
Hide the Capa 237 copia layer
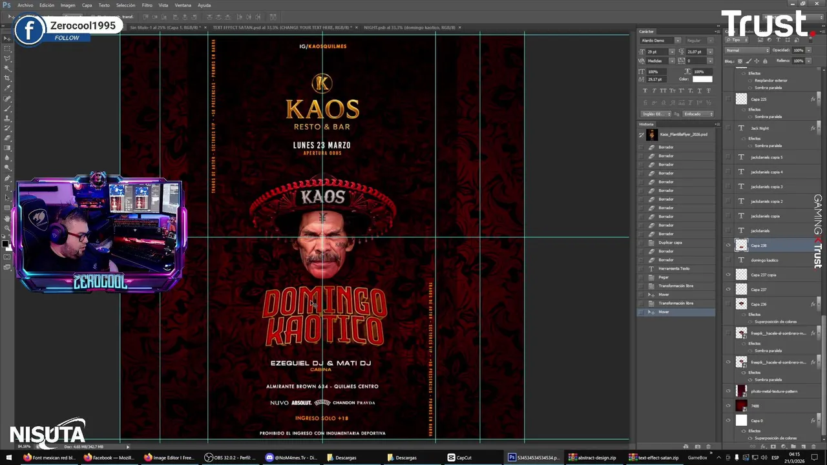729,274
